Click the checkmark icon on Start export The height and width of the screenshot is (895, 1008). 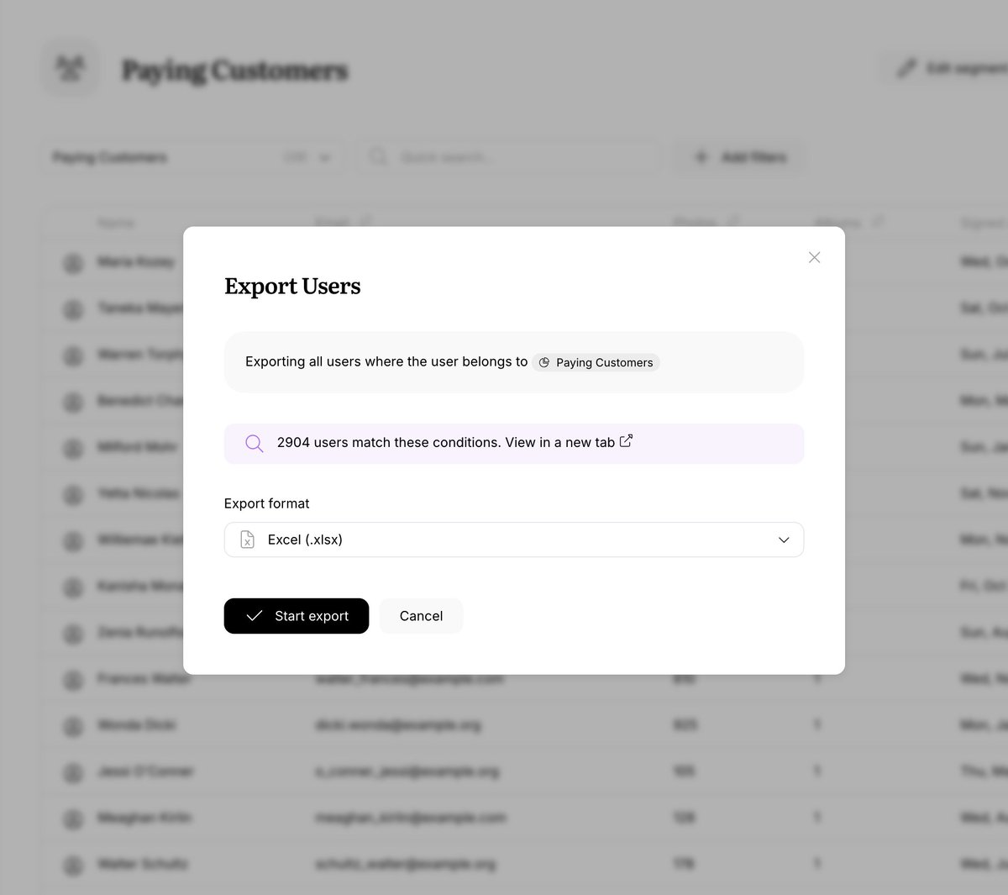click(x=255, y=616)
